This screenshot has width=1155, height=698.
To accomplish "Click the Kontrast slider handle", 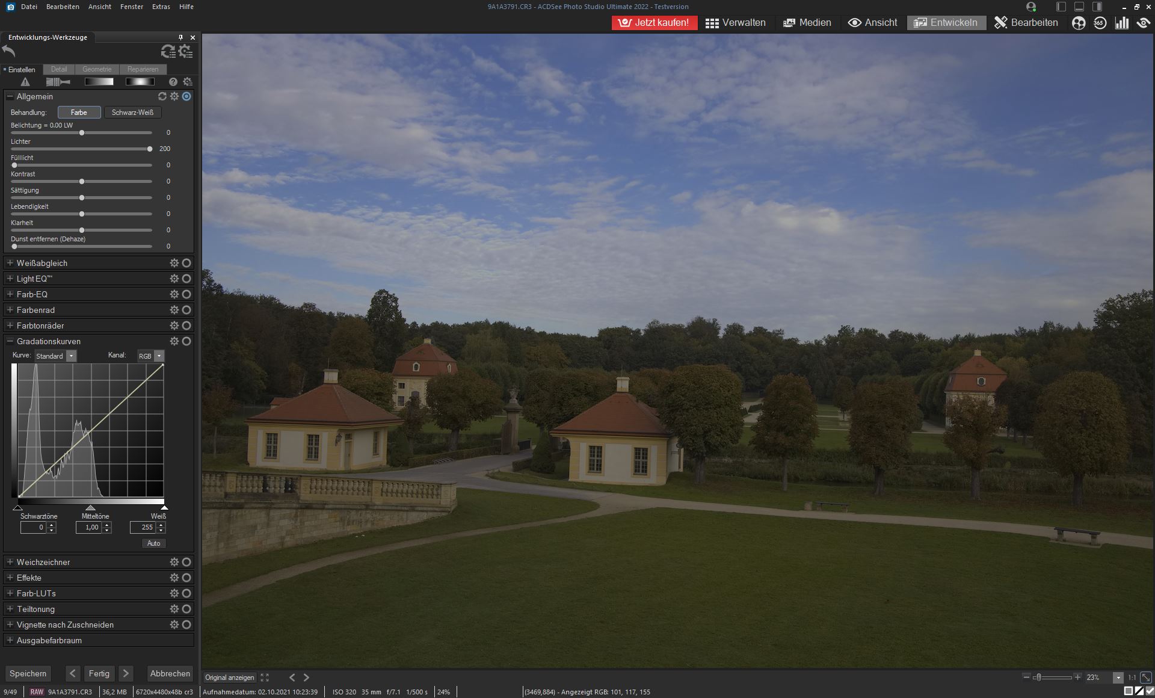I will coord(82,181).
